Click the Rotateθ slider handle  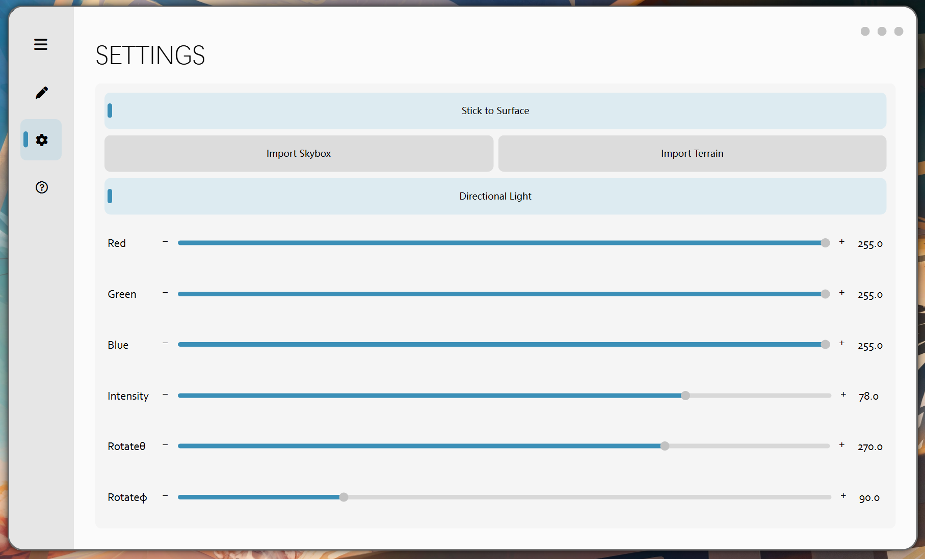665,446
